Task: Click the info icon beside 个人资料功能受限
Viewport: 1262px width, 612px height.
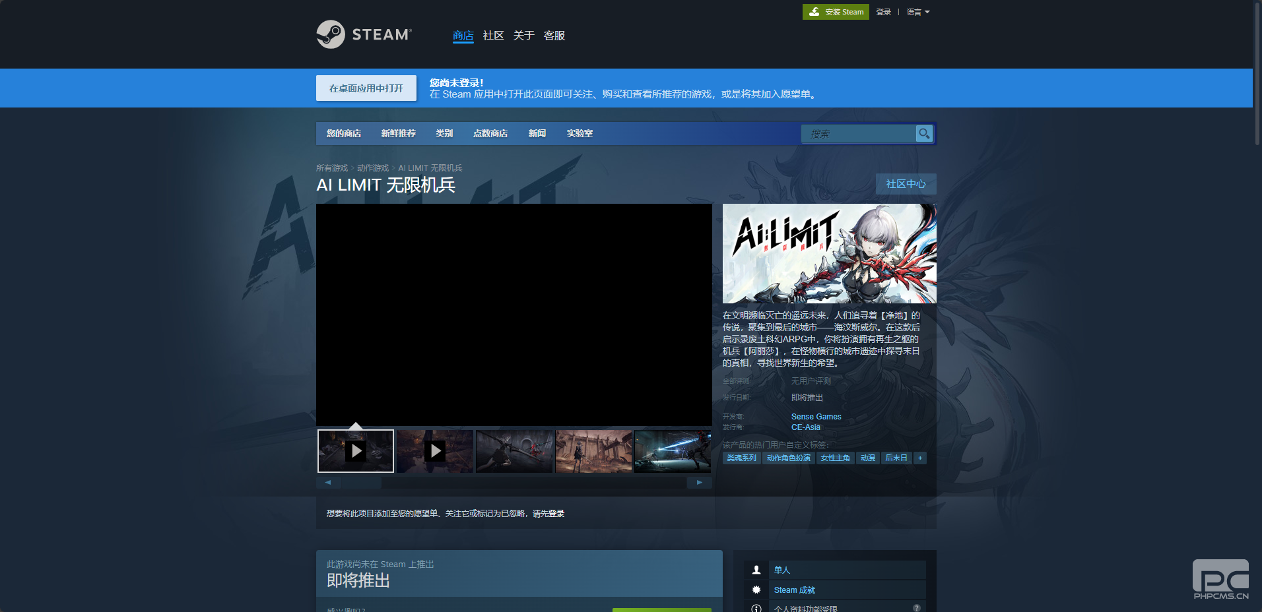Action: pyautogui.click(x=756, y=609)
